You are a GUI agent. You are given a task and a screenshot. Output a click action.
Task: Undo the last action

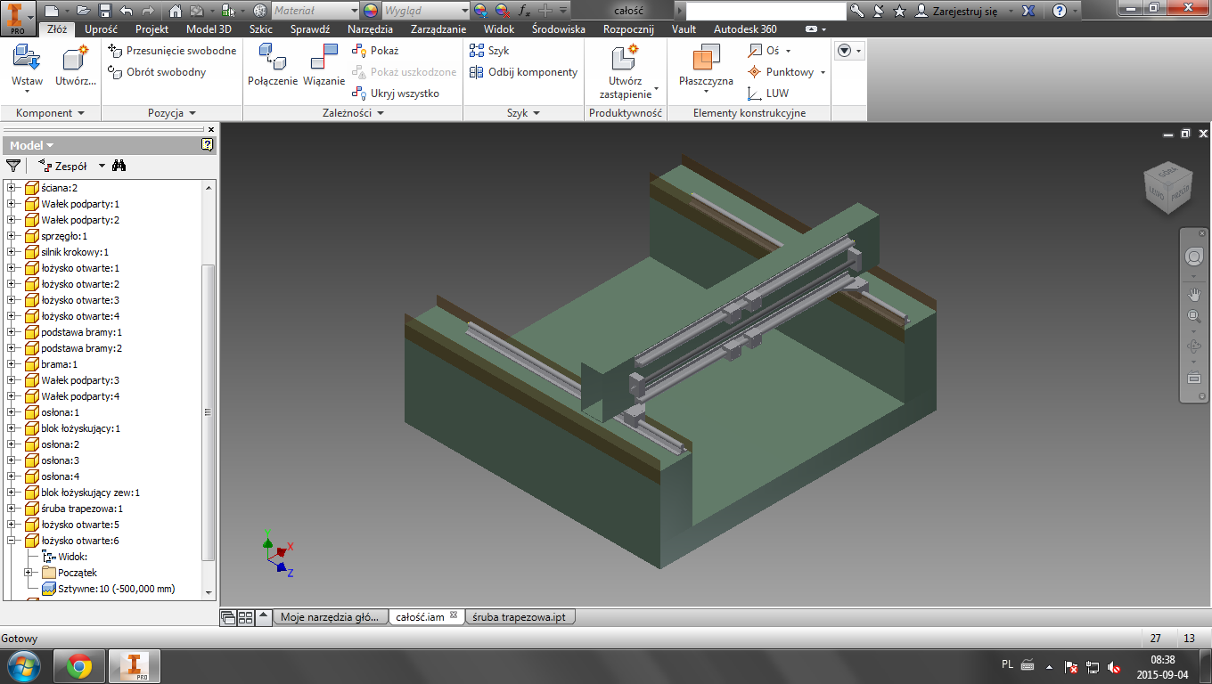(x=126, y=11)
